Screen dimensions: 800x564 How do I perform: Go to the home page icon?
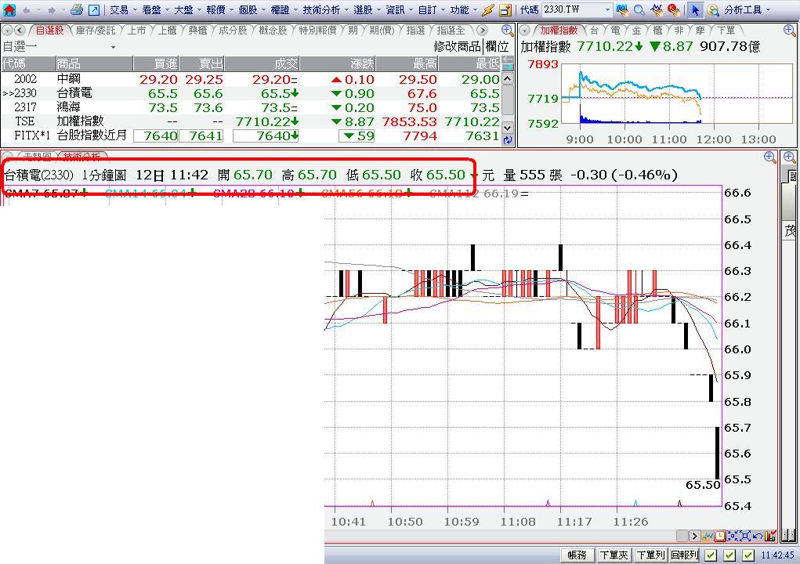(9, 9)
